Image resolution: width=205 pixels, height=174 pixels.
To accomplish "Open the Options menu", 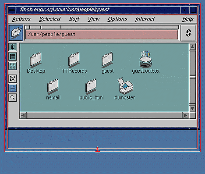I will coord(117,19).
